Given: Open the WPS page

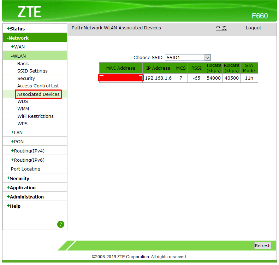Looking at the screenshot, I should coord(22,124).
